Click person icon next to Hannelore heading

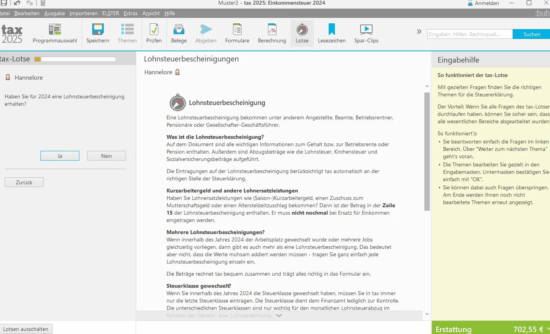point(177,72)
